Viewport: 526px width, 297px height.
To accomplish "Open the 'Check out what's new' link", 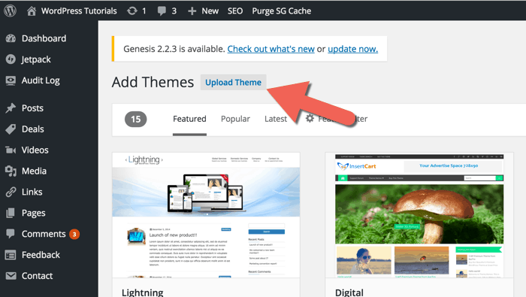I will (x=271, y=49).
